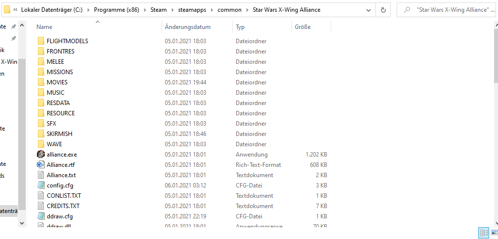
Task: Click the config.cfg date 06.01.2021 03:12
Action: [x=186, y=186]
